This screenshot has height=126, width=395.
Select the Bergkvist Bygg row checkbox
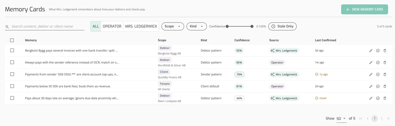tap(12, 51)
